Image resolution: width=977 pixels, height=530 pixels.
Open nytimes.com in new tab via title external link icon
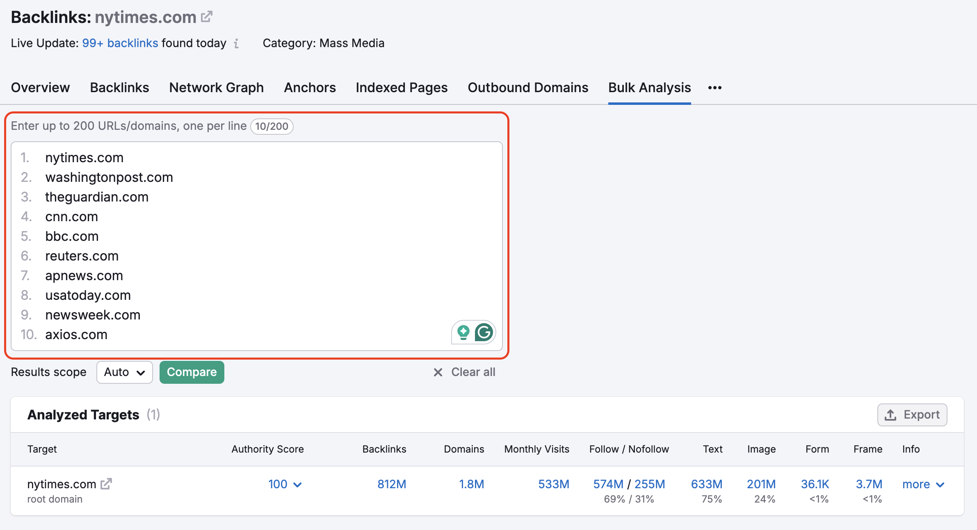(x=208, y=16)
